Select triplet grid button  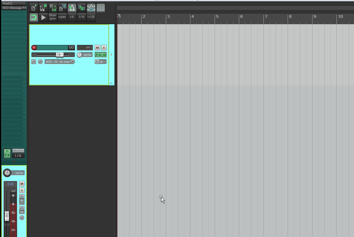[62, 17]
